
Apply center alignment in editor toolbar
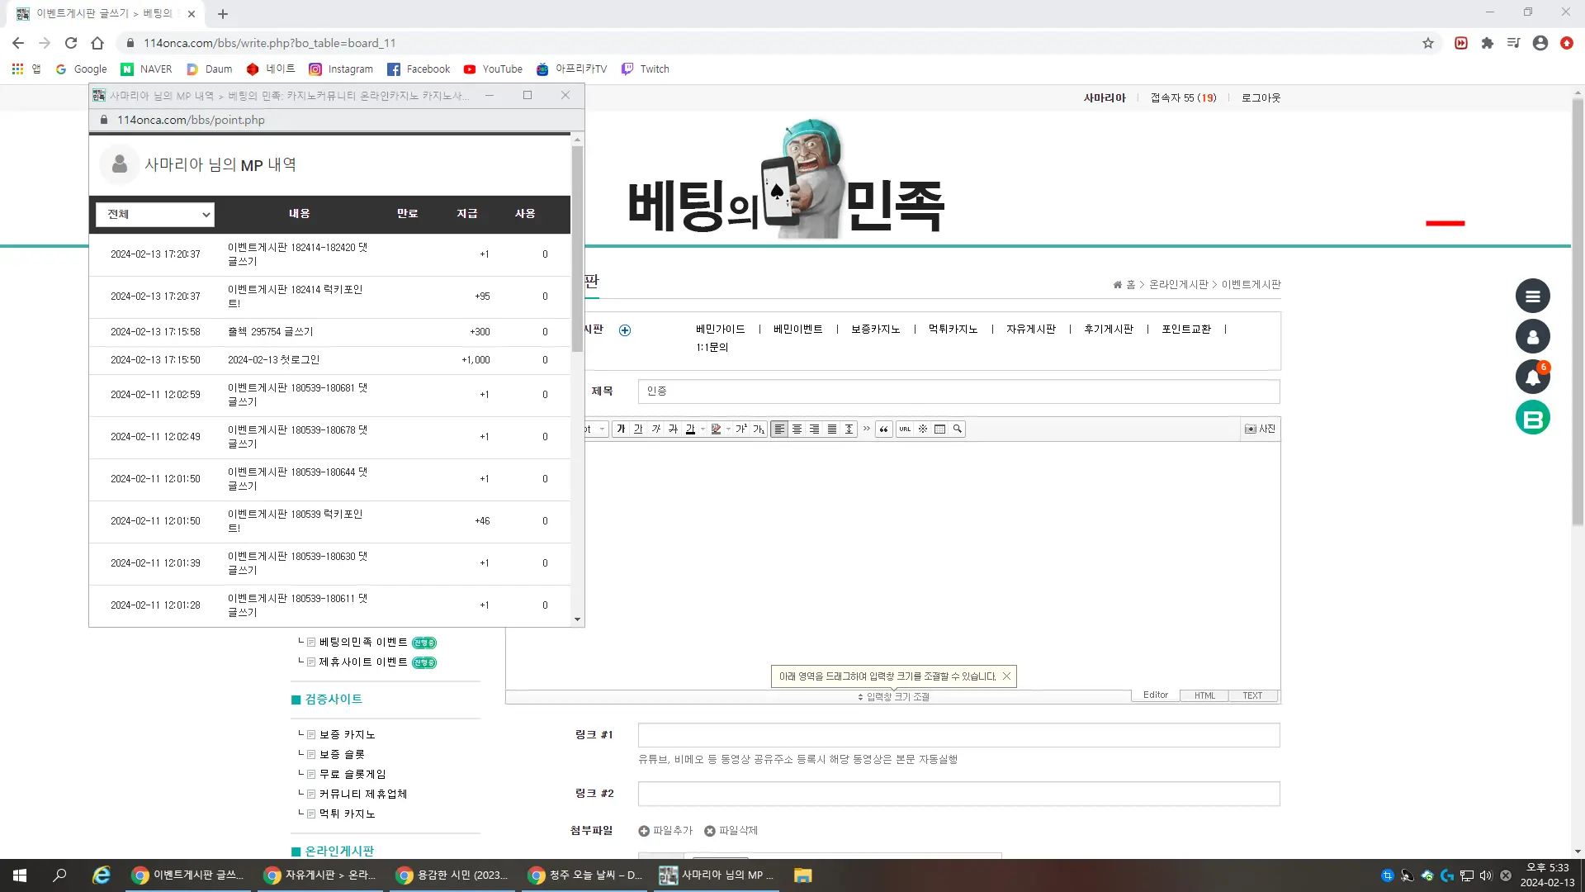[797, 429]
